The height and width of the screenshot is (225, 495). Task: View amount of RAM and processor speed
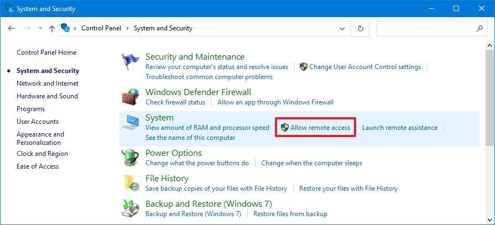(x=207, y=128)
